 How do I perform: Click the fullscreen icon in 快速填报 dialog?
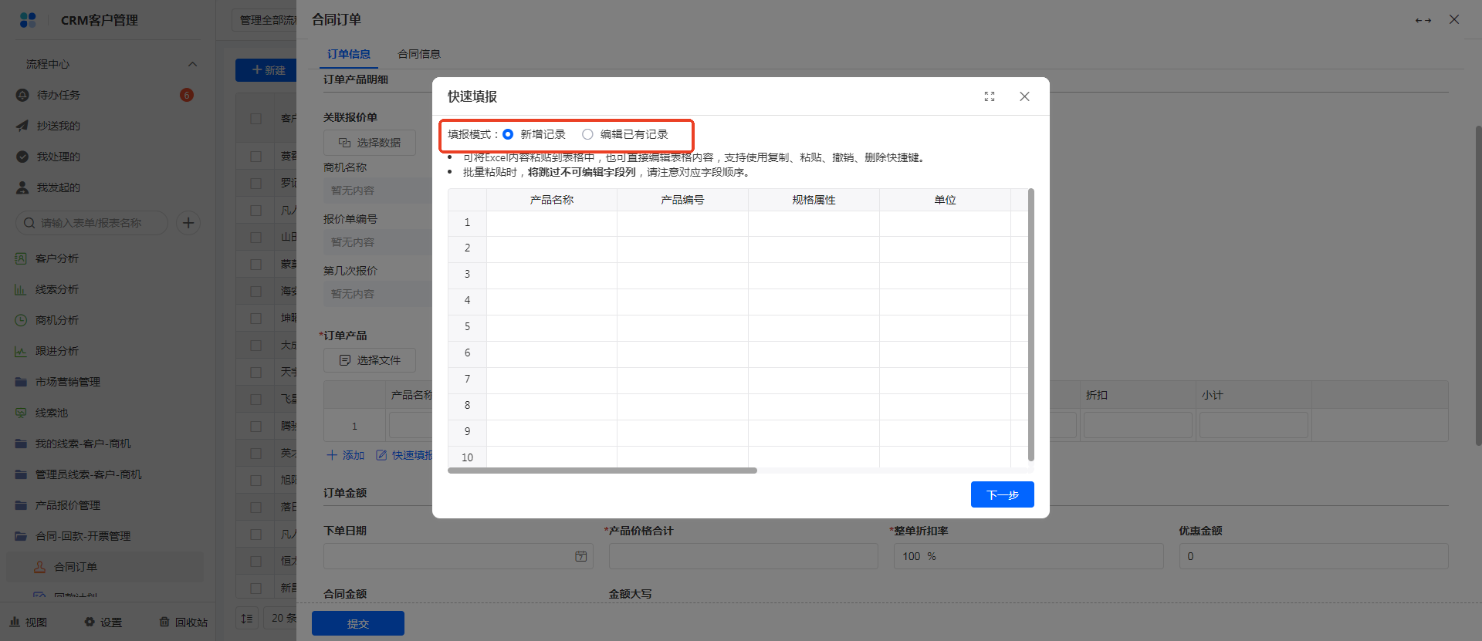(x=990, y=96)
